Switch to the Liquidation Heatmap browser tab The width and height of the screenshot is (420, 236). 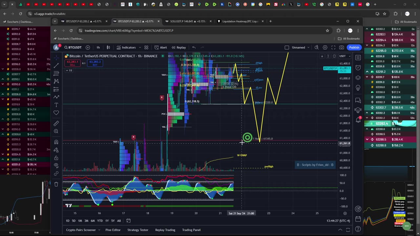[240, 21]
